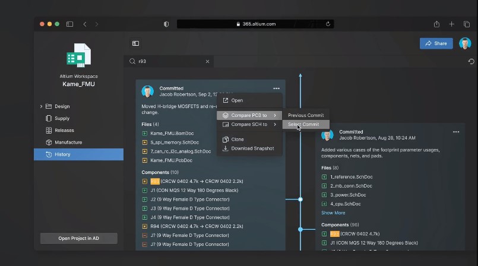Clear the r93 search text

207,61
